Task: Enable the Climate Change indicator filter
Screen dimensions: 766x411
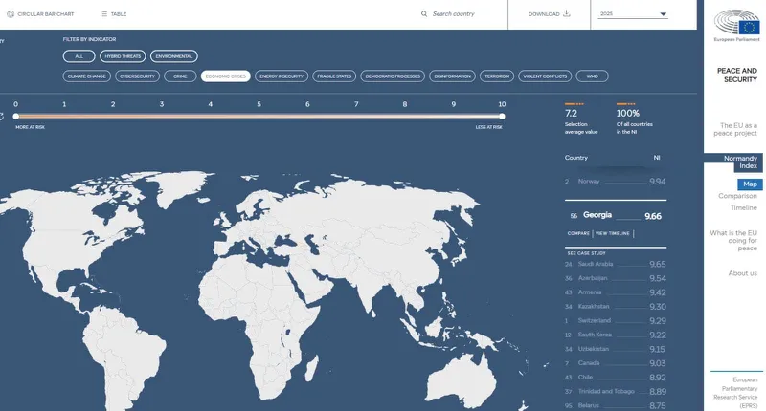Action: click(86, 76)
